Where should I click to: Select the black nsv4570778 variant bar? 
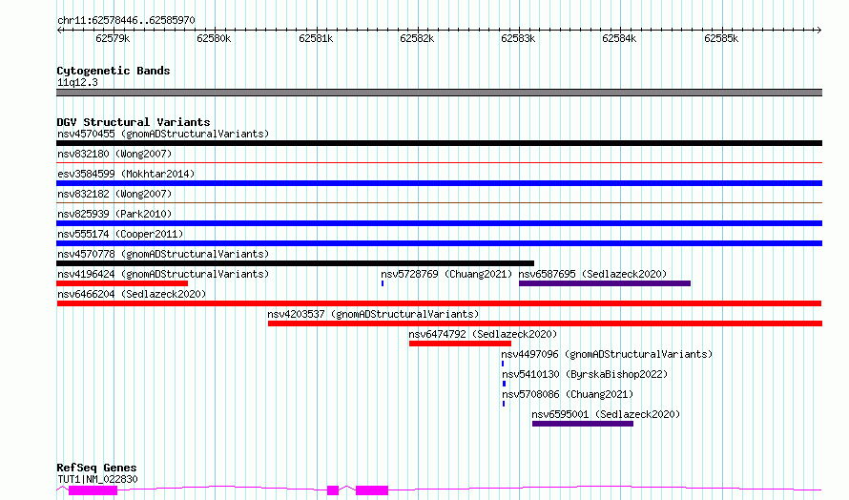295,263
